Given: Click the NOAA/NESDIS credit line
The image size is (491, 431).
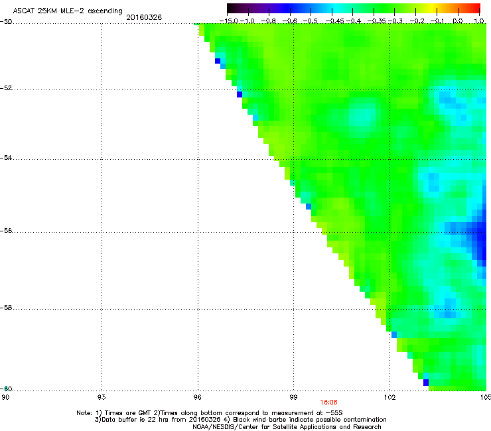Looking at the screenshot, I should point(287,427).
